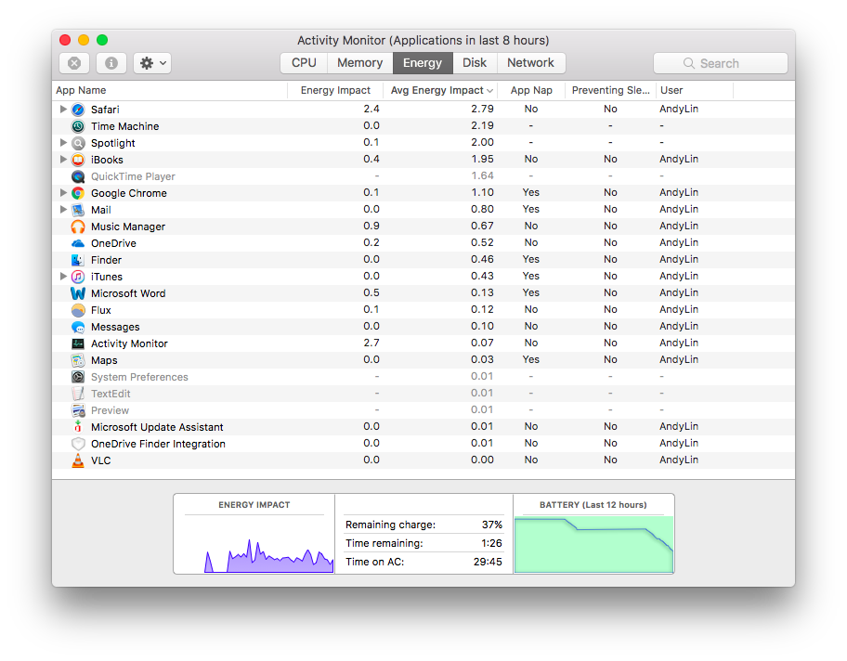
Task: Click the OneDrive Finder Integration shield icon
Action: pyautogui.click(x=78, y=444)
